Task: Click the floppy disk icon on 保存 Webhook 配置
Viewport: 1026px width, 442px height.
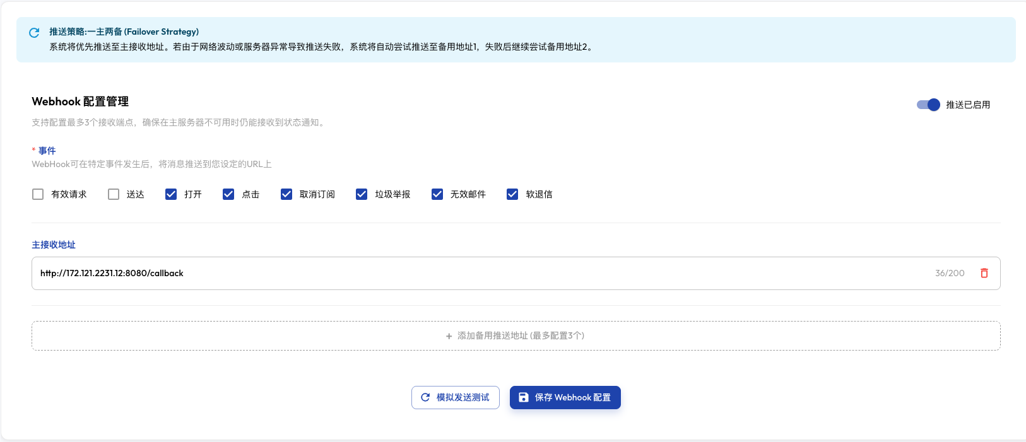Action: 524,397
